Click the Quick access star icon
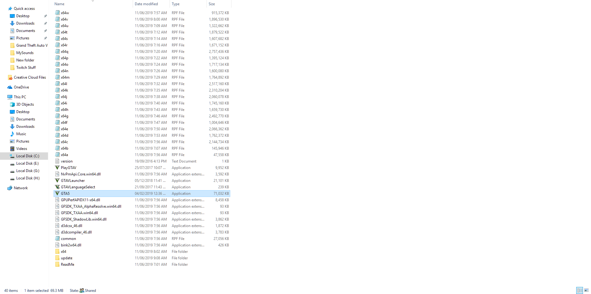 pyautogui.click(x=10, y=9)
